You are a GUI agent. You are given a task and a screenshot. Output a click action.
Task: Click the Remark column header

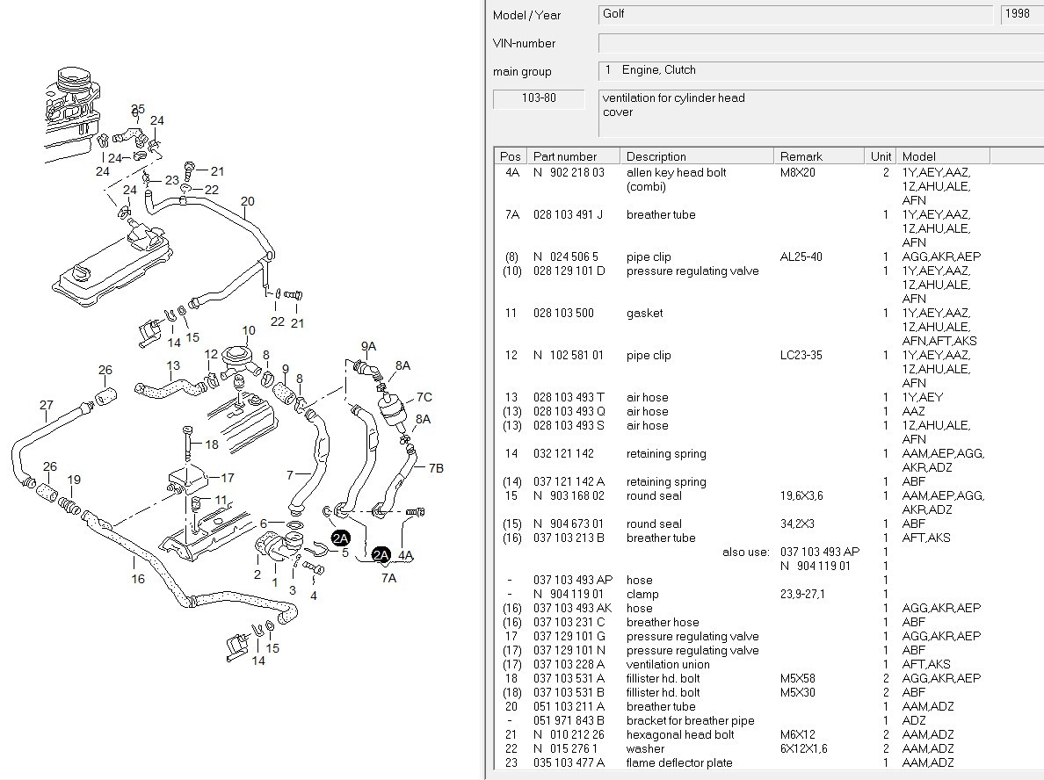[819, 156]
